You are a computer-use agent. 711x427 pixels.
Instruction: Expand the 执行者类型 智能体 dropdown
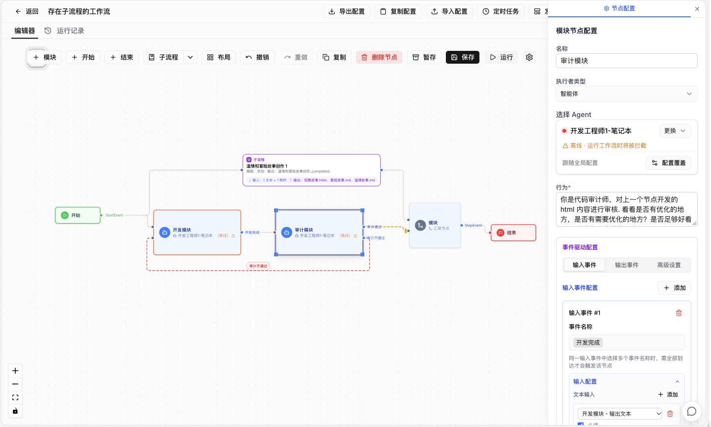(627, 94)
